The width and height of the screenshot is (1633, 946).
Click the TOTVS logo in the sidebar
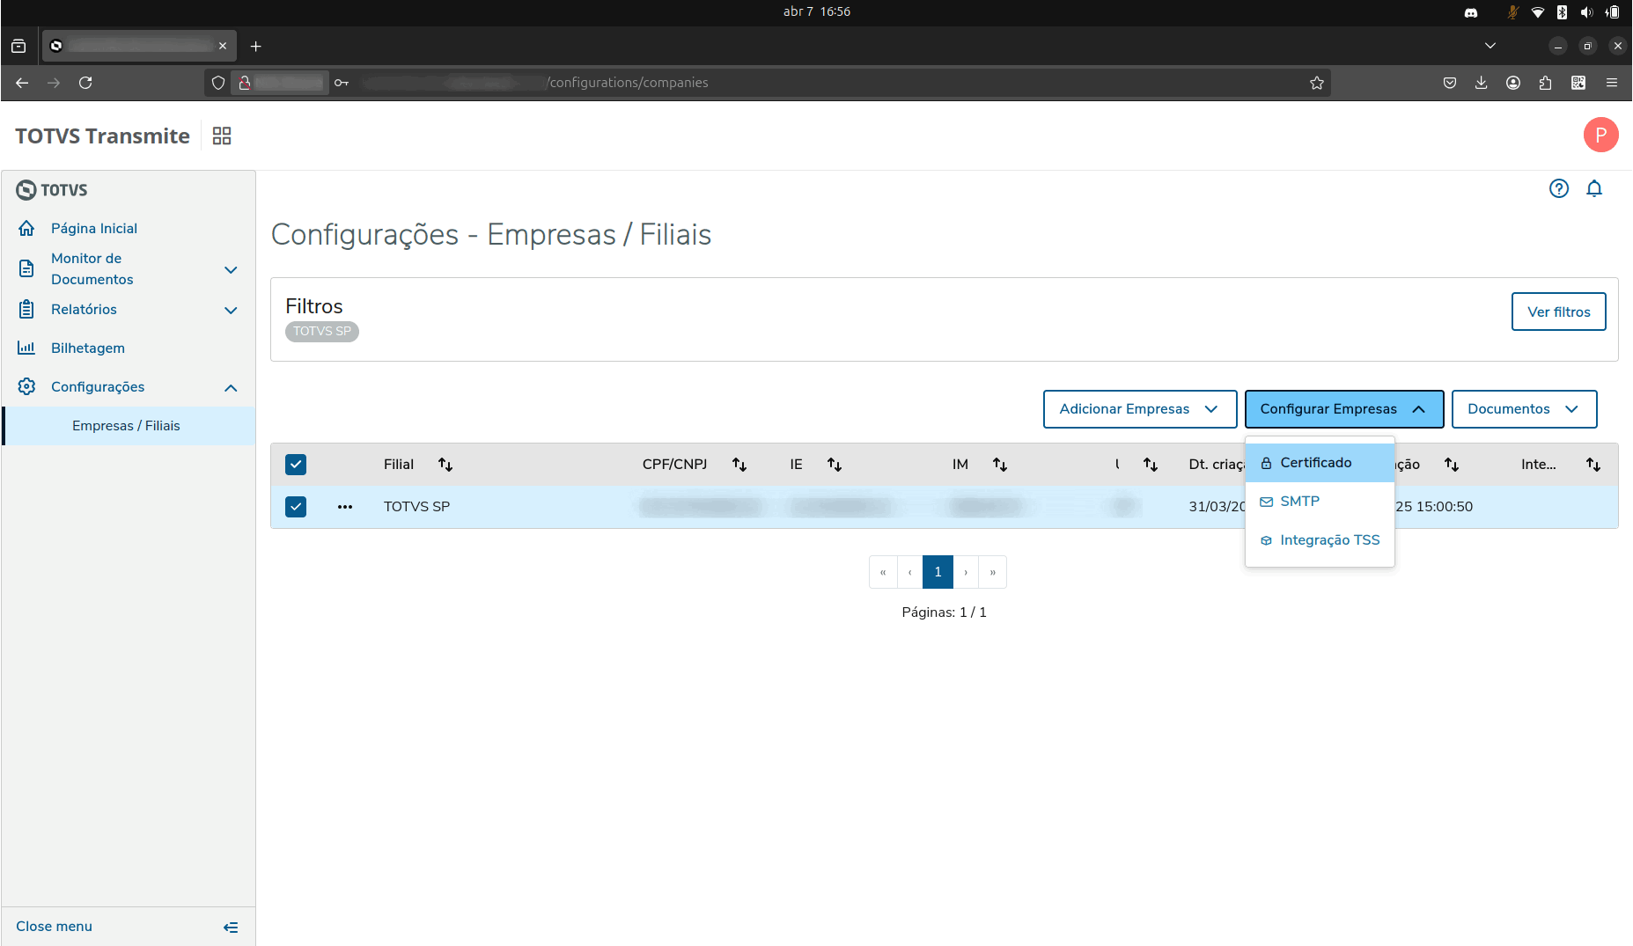52,189
